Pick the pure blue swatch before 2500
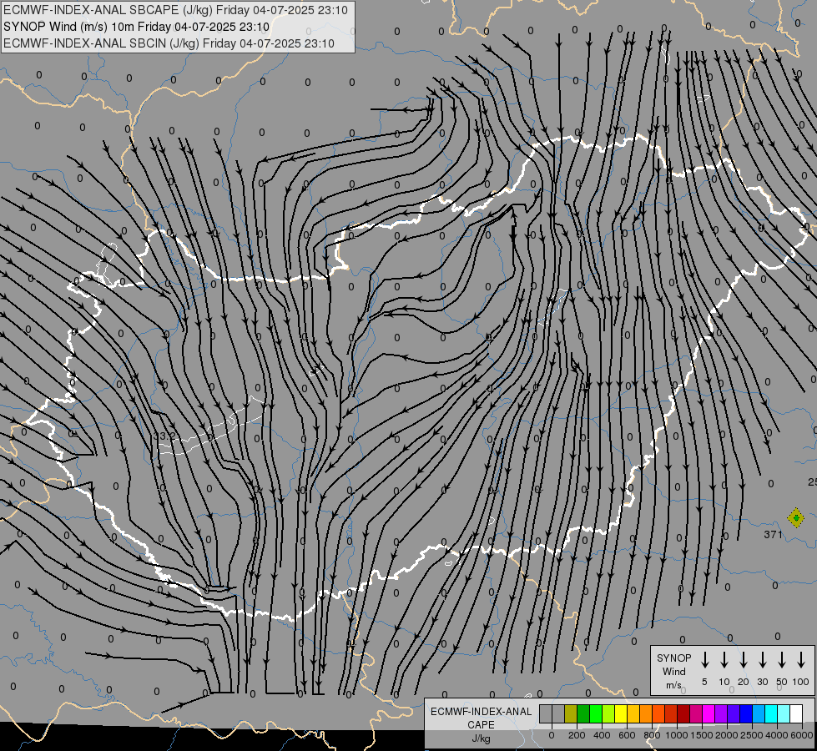The width and height of the screenshot is (817, 751). (745, 713)
